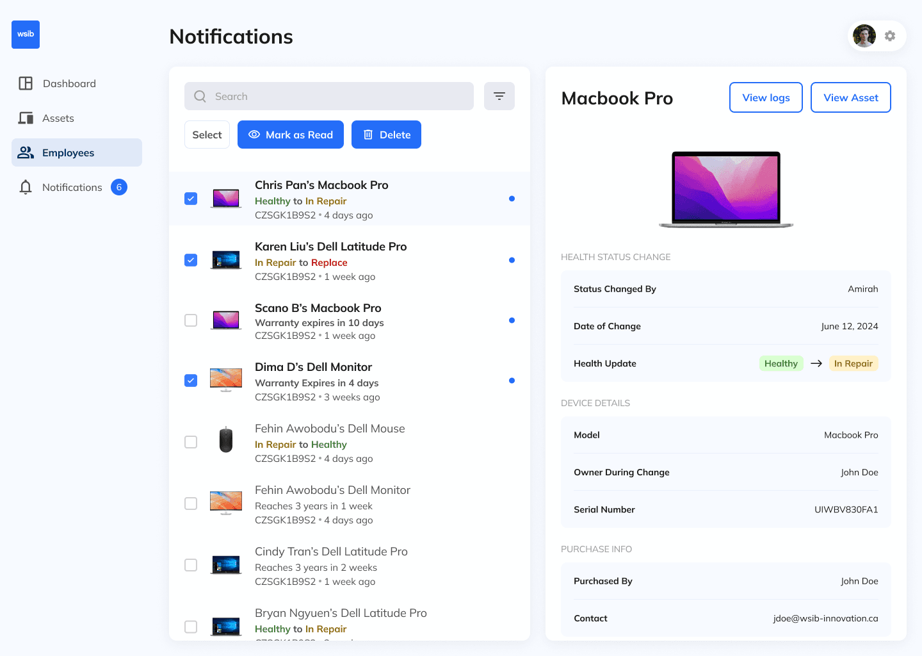
Task: Check Fehin Awobodu's Dell Monitor checkbox
Action: coord(191,504)
